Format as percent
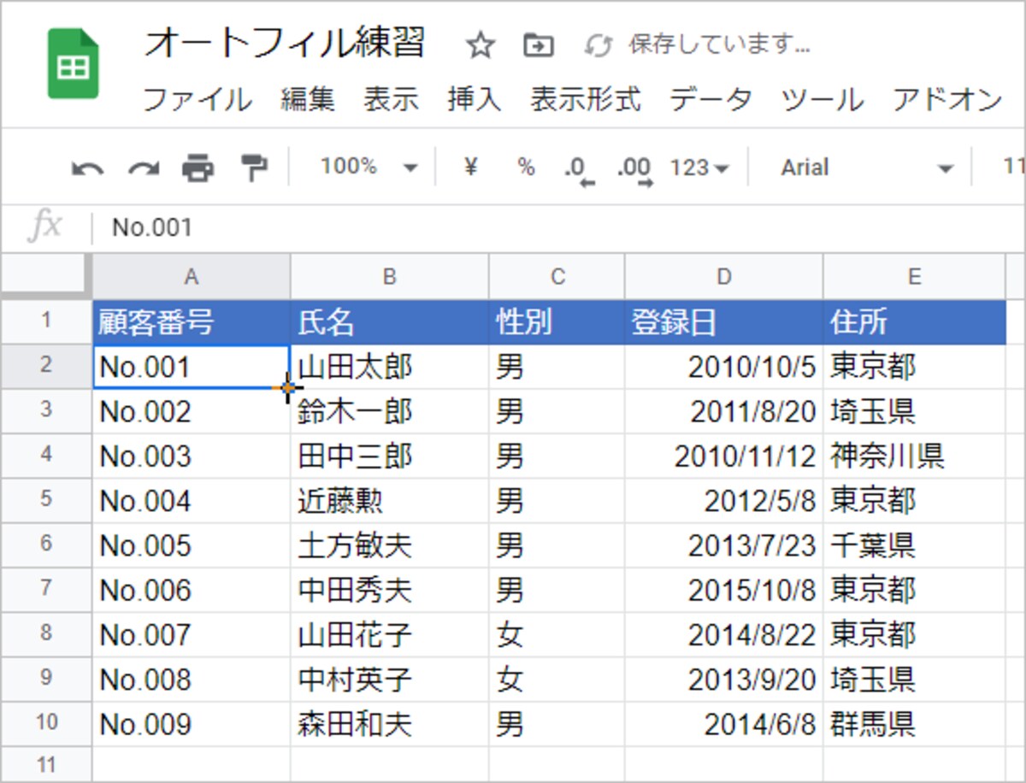The image size is (1026, 783). pos(526,168)
